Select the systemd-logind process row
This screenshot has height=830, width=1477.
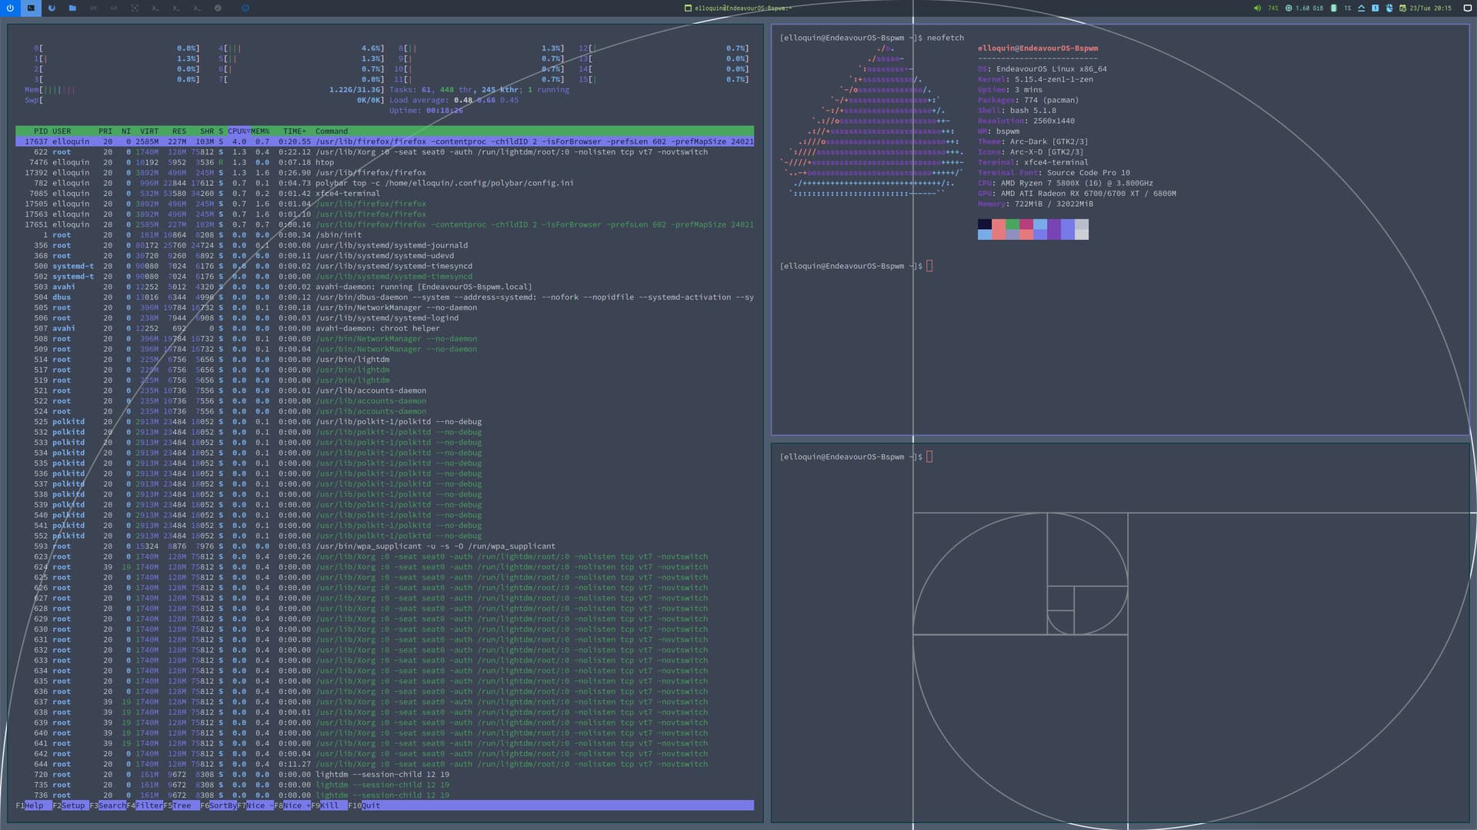pos(385,318)
